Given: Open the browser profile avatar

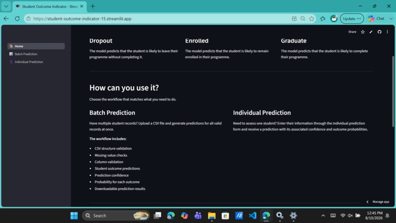Looking at the screenshot, I should (334, 19).
